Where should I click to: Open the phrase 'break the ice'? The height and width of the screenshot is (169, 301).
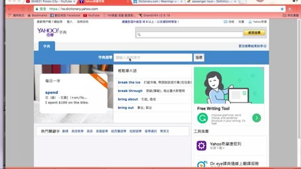tap(129, 82)
